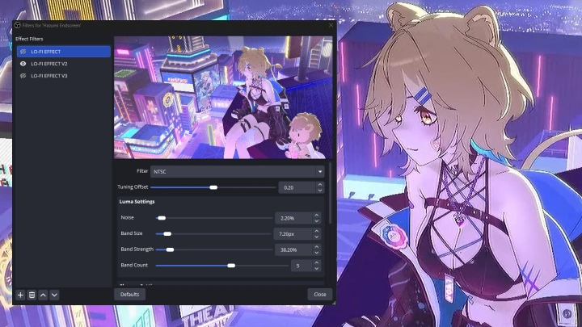Click the Band Count slider handle

(x=231, y=266)
